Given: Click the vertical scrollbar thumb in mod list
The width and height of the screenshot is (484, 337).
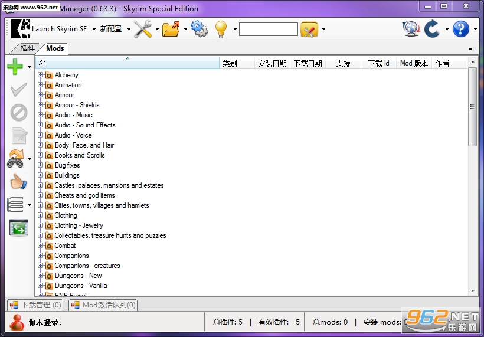Looking at the screenshot, I should click(x=472, y=107).
